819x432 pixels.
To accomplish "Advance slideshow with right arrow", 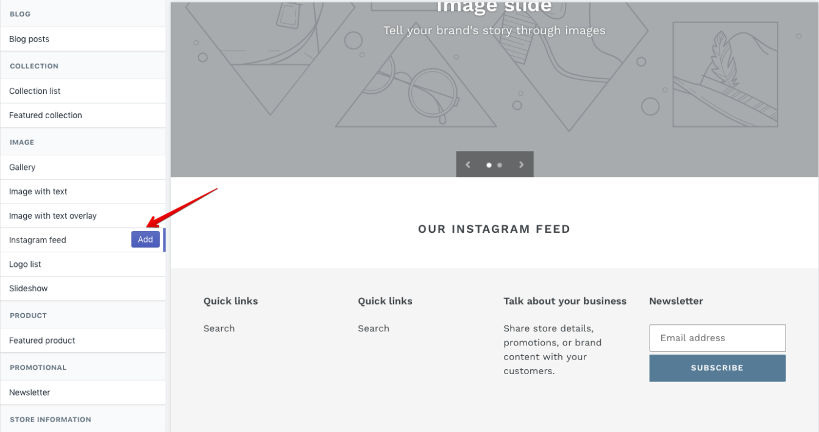I will (521, 165).
